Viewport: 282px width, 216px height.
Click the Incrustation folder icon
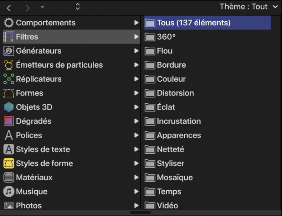150,121
